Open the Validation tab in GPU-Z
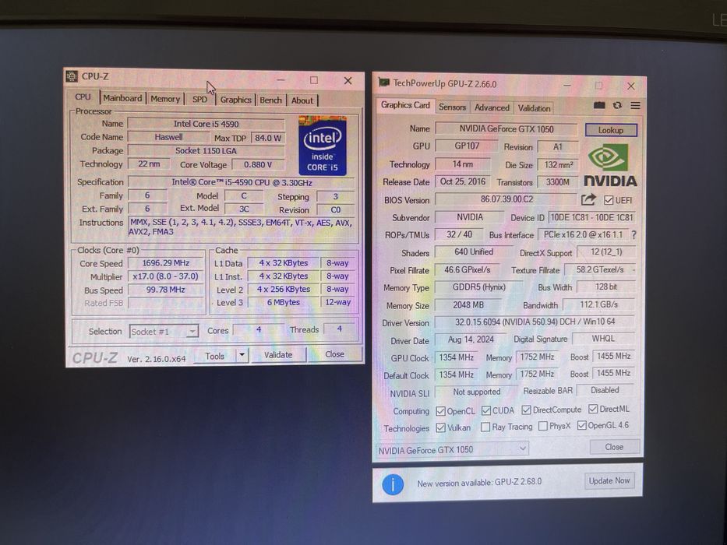Viewport: 727px width, 545px height. click(x=534, y=108)
